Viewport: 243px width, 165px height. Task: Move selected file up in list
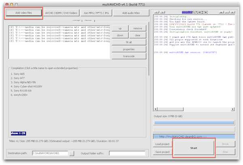120,28
